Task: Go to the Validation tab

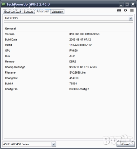Action: point(57,12)
